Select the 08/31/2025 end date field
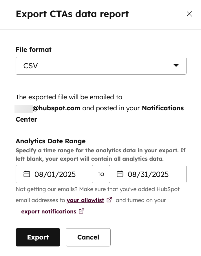Screen dimensions: 201x256 (148, 174)
